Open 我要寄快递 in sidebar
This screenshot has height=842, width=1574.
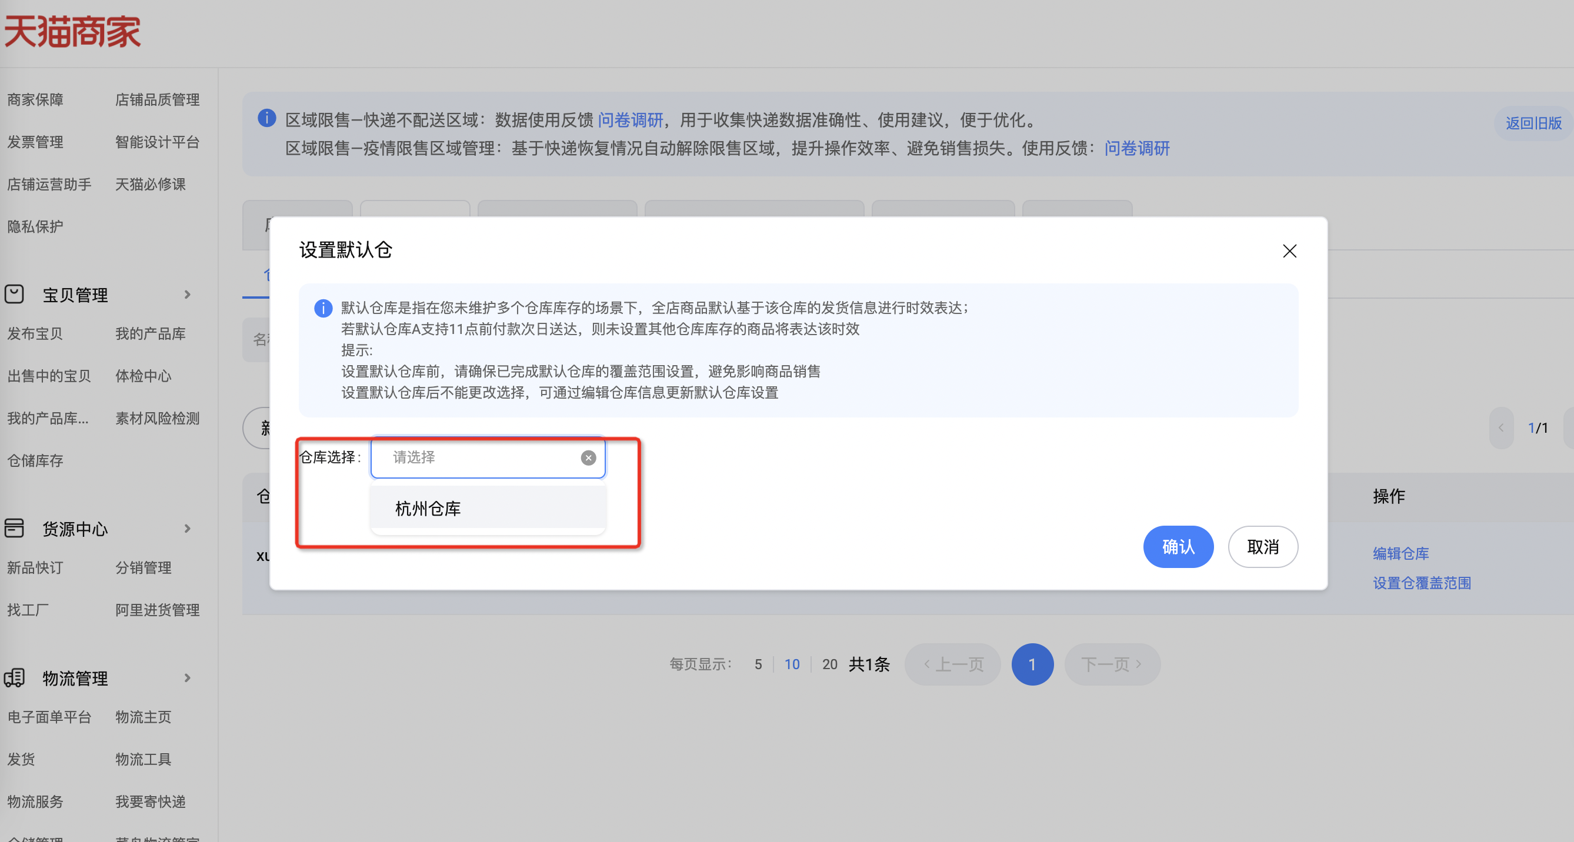point(151,801)
